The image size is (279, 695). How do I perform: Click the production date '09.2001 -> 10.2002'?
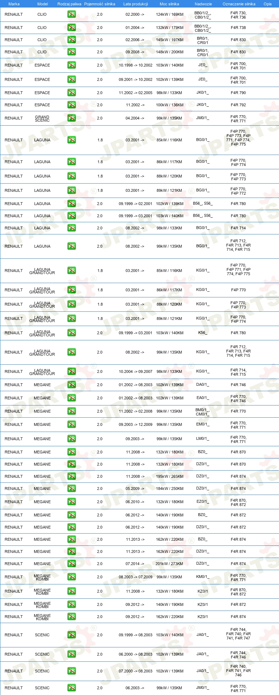click(x=136, y=79)
